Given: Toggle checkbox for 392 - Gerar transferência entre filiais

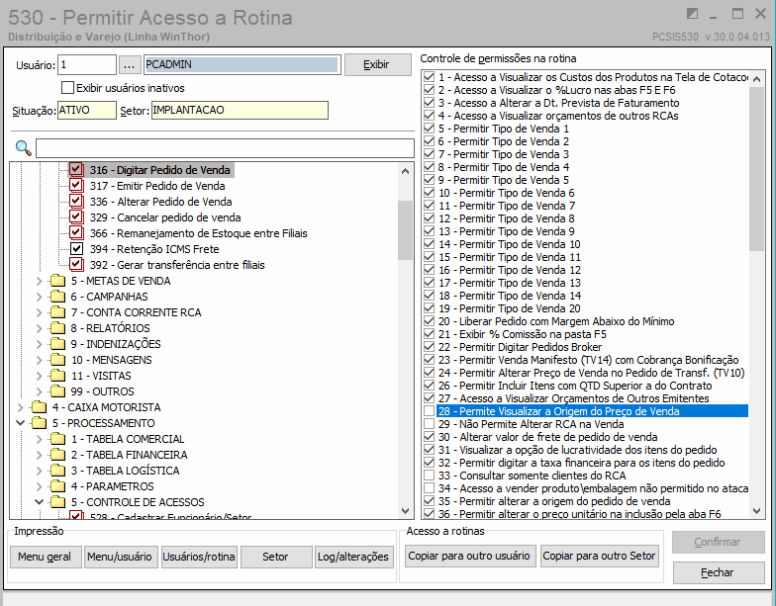Looking at the screenshot, I should [x=76, y=265].
